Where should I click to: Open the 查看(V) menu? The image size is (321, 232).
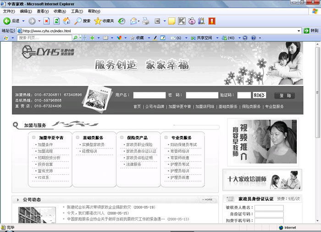click(x=43, y=11)
